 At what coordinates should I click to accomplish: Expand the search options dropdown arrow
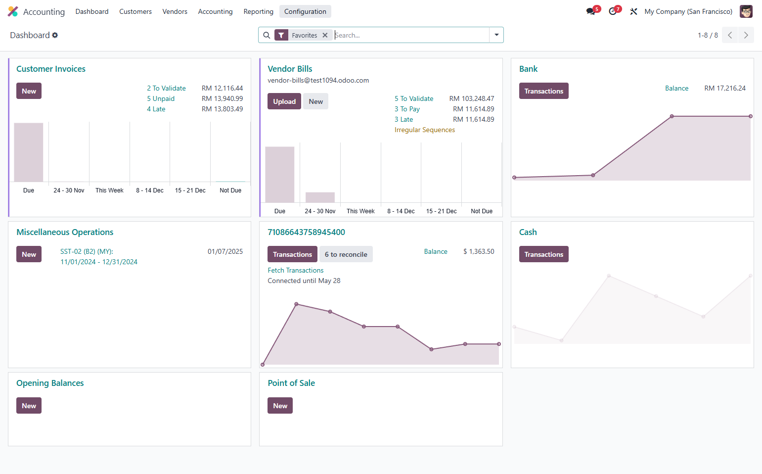click(496, 35)
